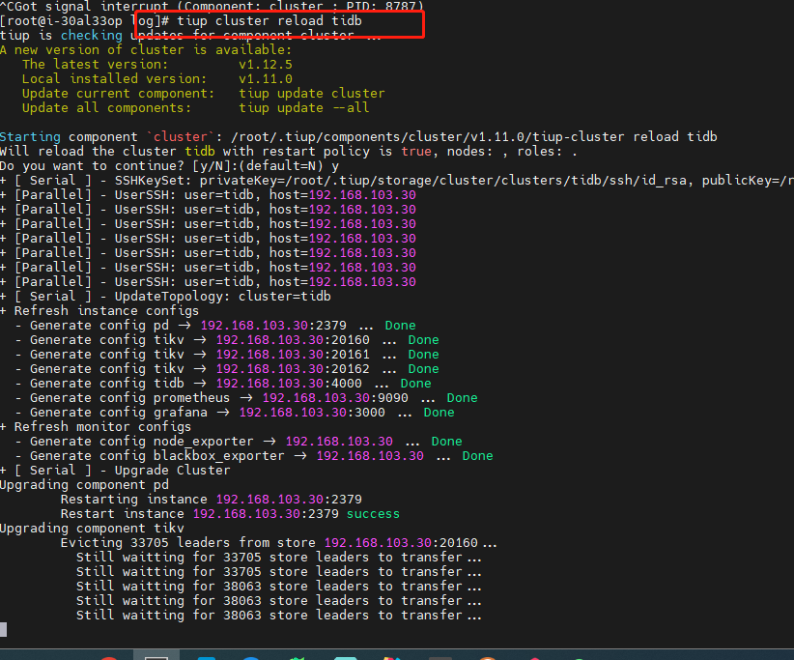Click 'Done' beside the prometheus config line

(463, 398)
